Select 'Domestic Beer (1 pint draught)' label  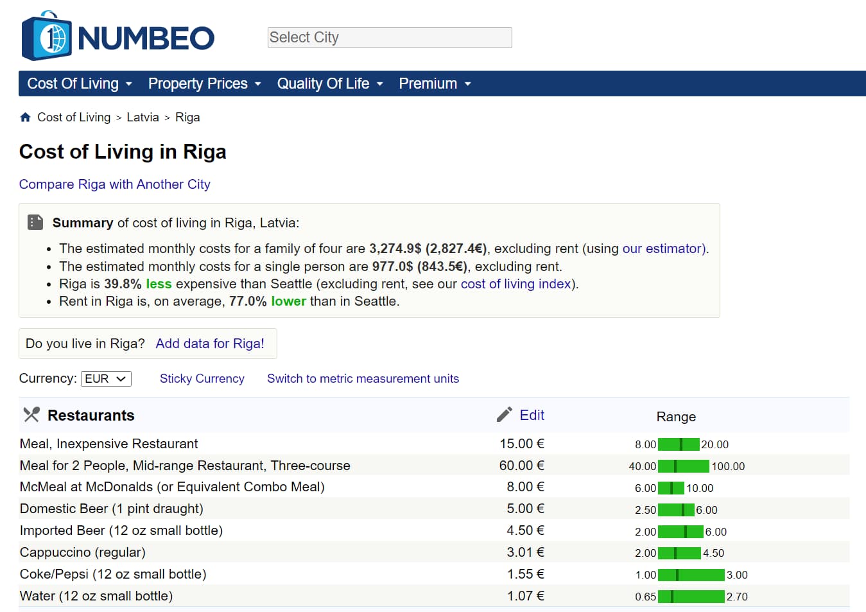point(112,509)
